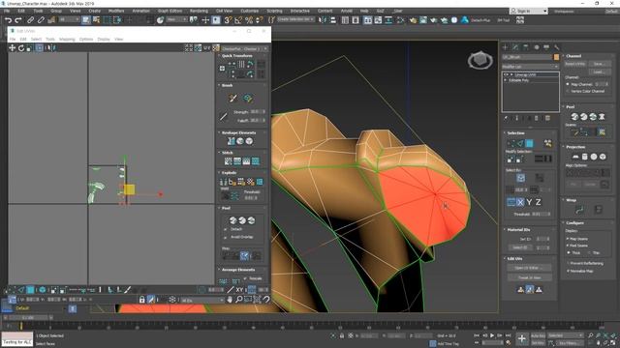Screen dimensions: 620x348
Task: Click the Undo arrow in main toolbar
Action: coord(9,19)
